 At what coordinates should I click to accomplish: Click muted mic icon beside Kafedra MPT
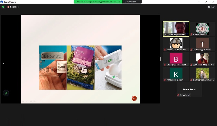tap(192, 35)
